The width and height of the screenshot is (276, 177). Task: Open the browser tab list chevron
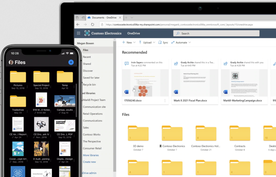(132, 17)
